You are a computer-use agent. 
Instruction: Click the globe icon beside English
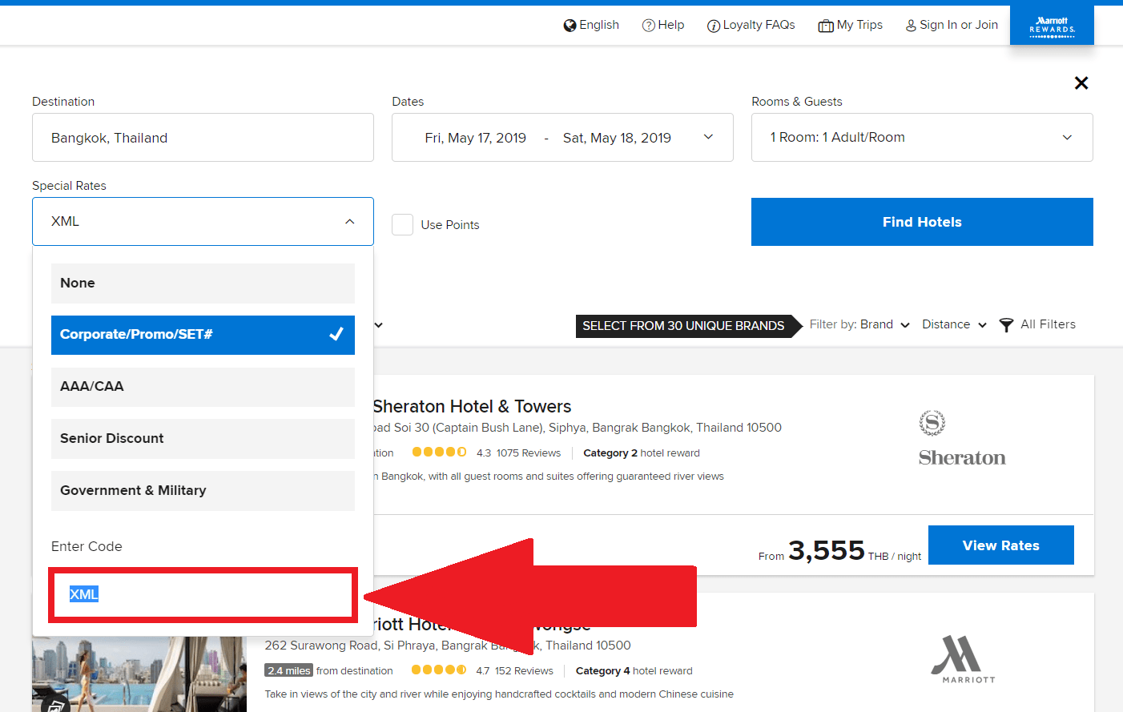(x=570, y=26)
